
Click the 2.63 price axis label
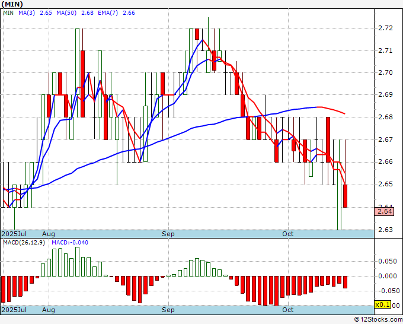tap(386, 230)
